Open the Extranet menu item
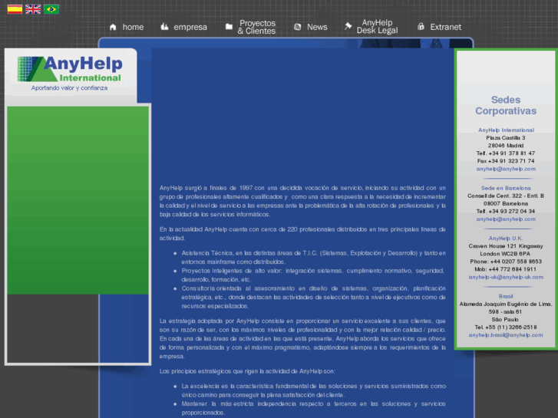The image size is (558, 418). point(445,27)
